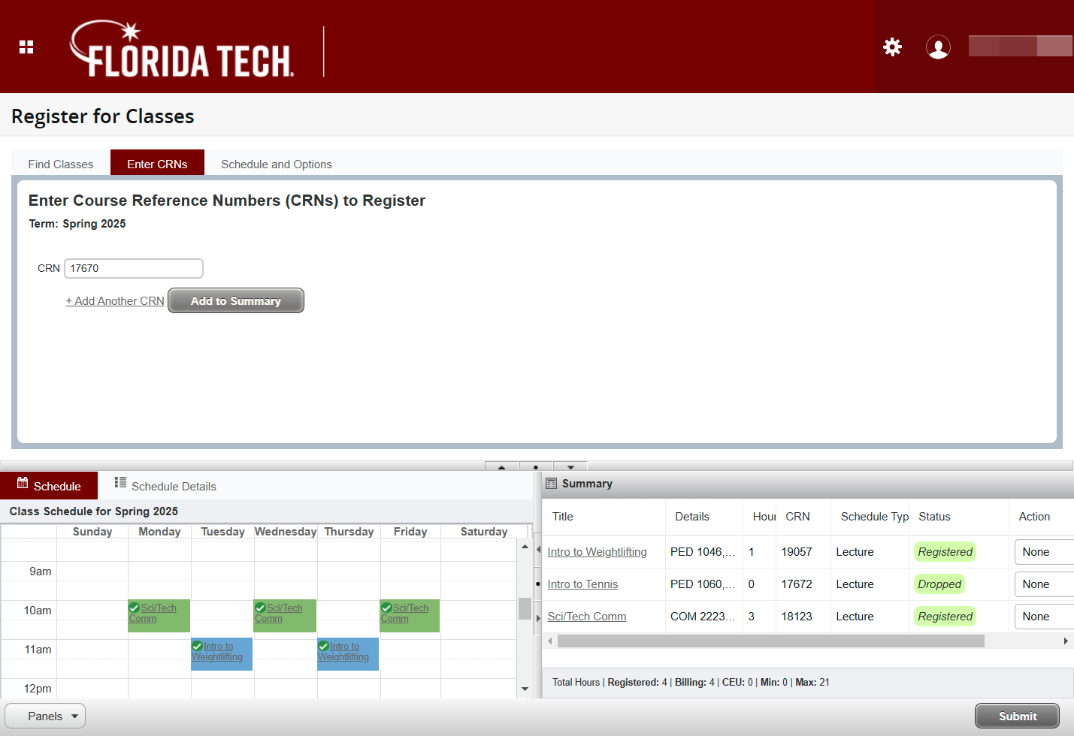Open the Panels dropdown
Viewport: 1074px width, 736px height.
tap(45, 716)
